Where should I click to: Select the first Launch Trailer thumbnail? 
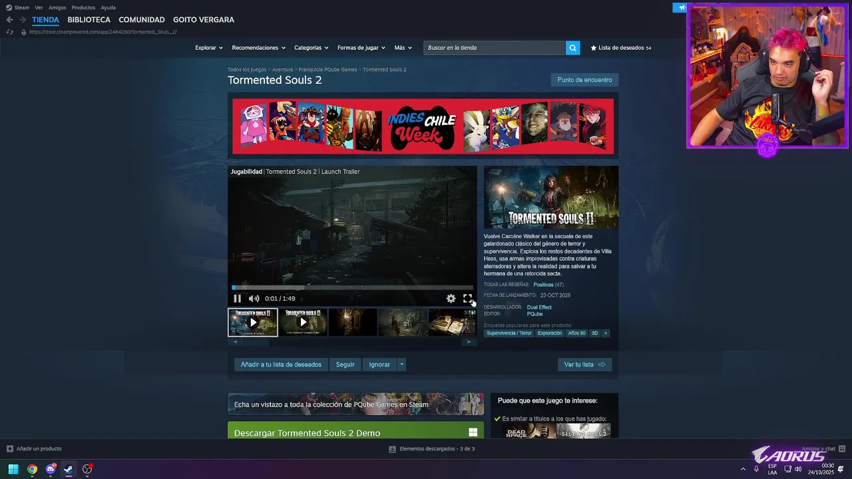(x=253, y=322)
